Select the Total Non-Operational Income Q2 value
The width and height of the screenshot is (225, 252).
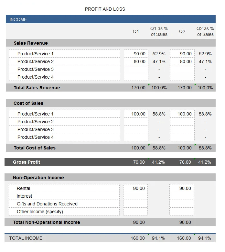pos(185,222)
